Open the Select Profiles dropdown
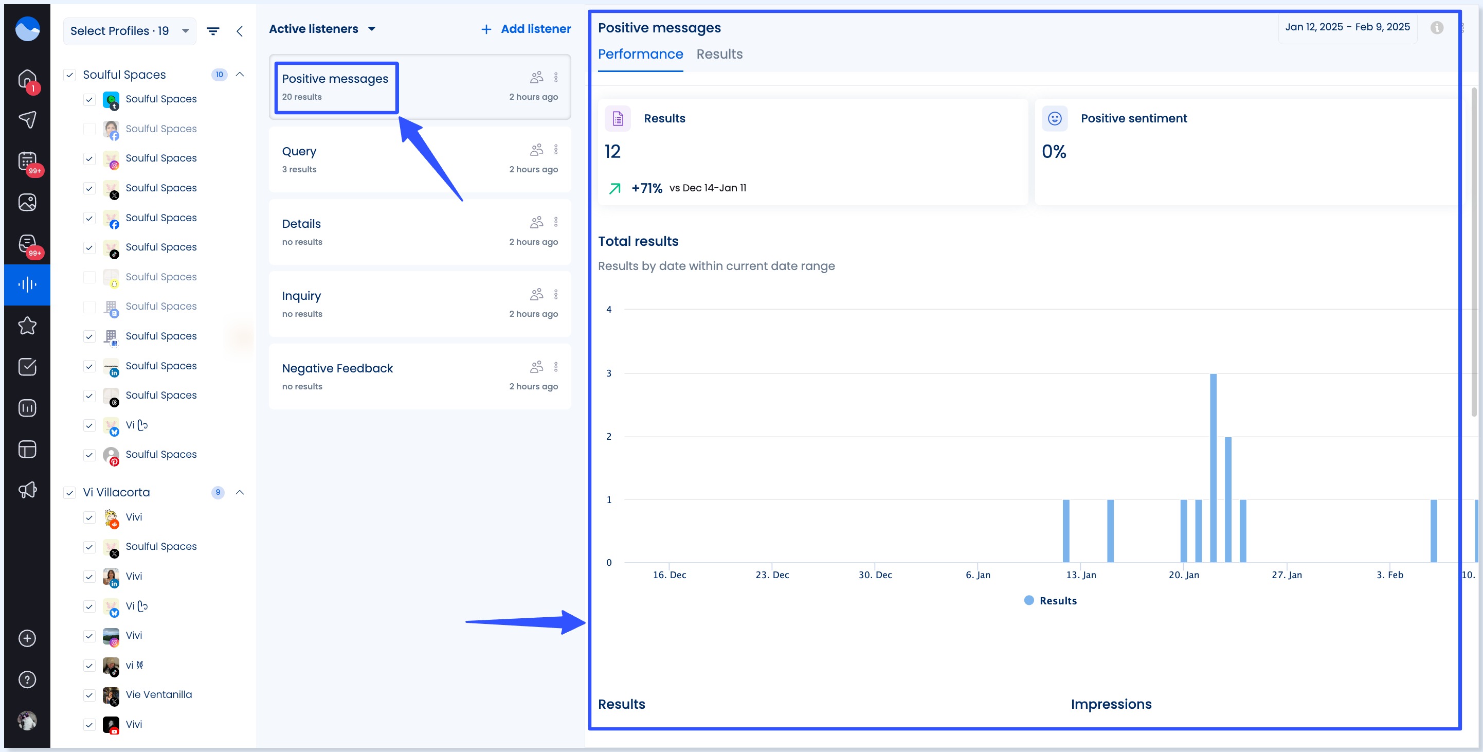This screenshot has height=752, width=1483. click(x=129, y=30)
